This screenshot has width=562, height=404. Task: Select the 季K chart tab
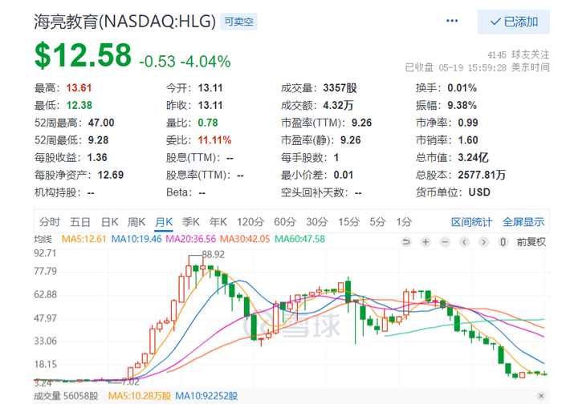click(x=191, y=222)
